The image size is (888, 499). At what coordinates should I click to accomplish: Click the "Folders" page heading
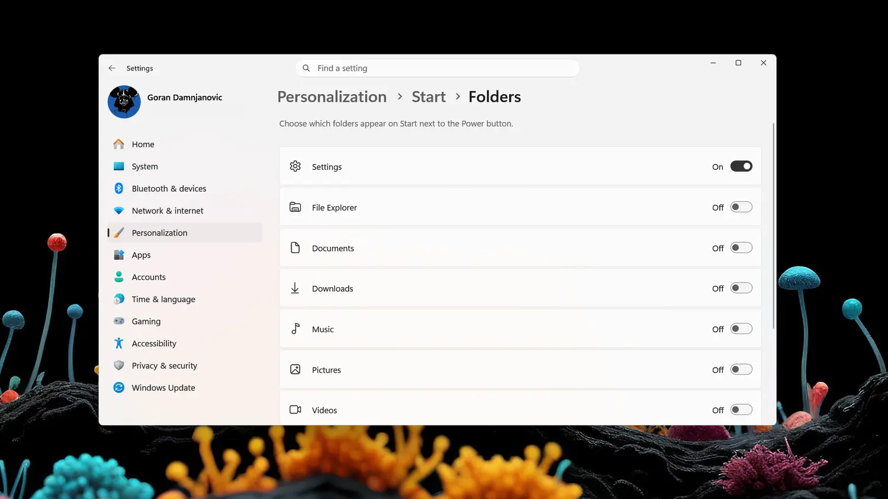coord(495,96)
